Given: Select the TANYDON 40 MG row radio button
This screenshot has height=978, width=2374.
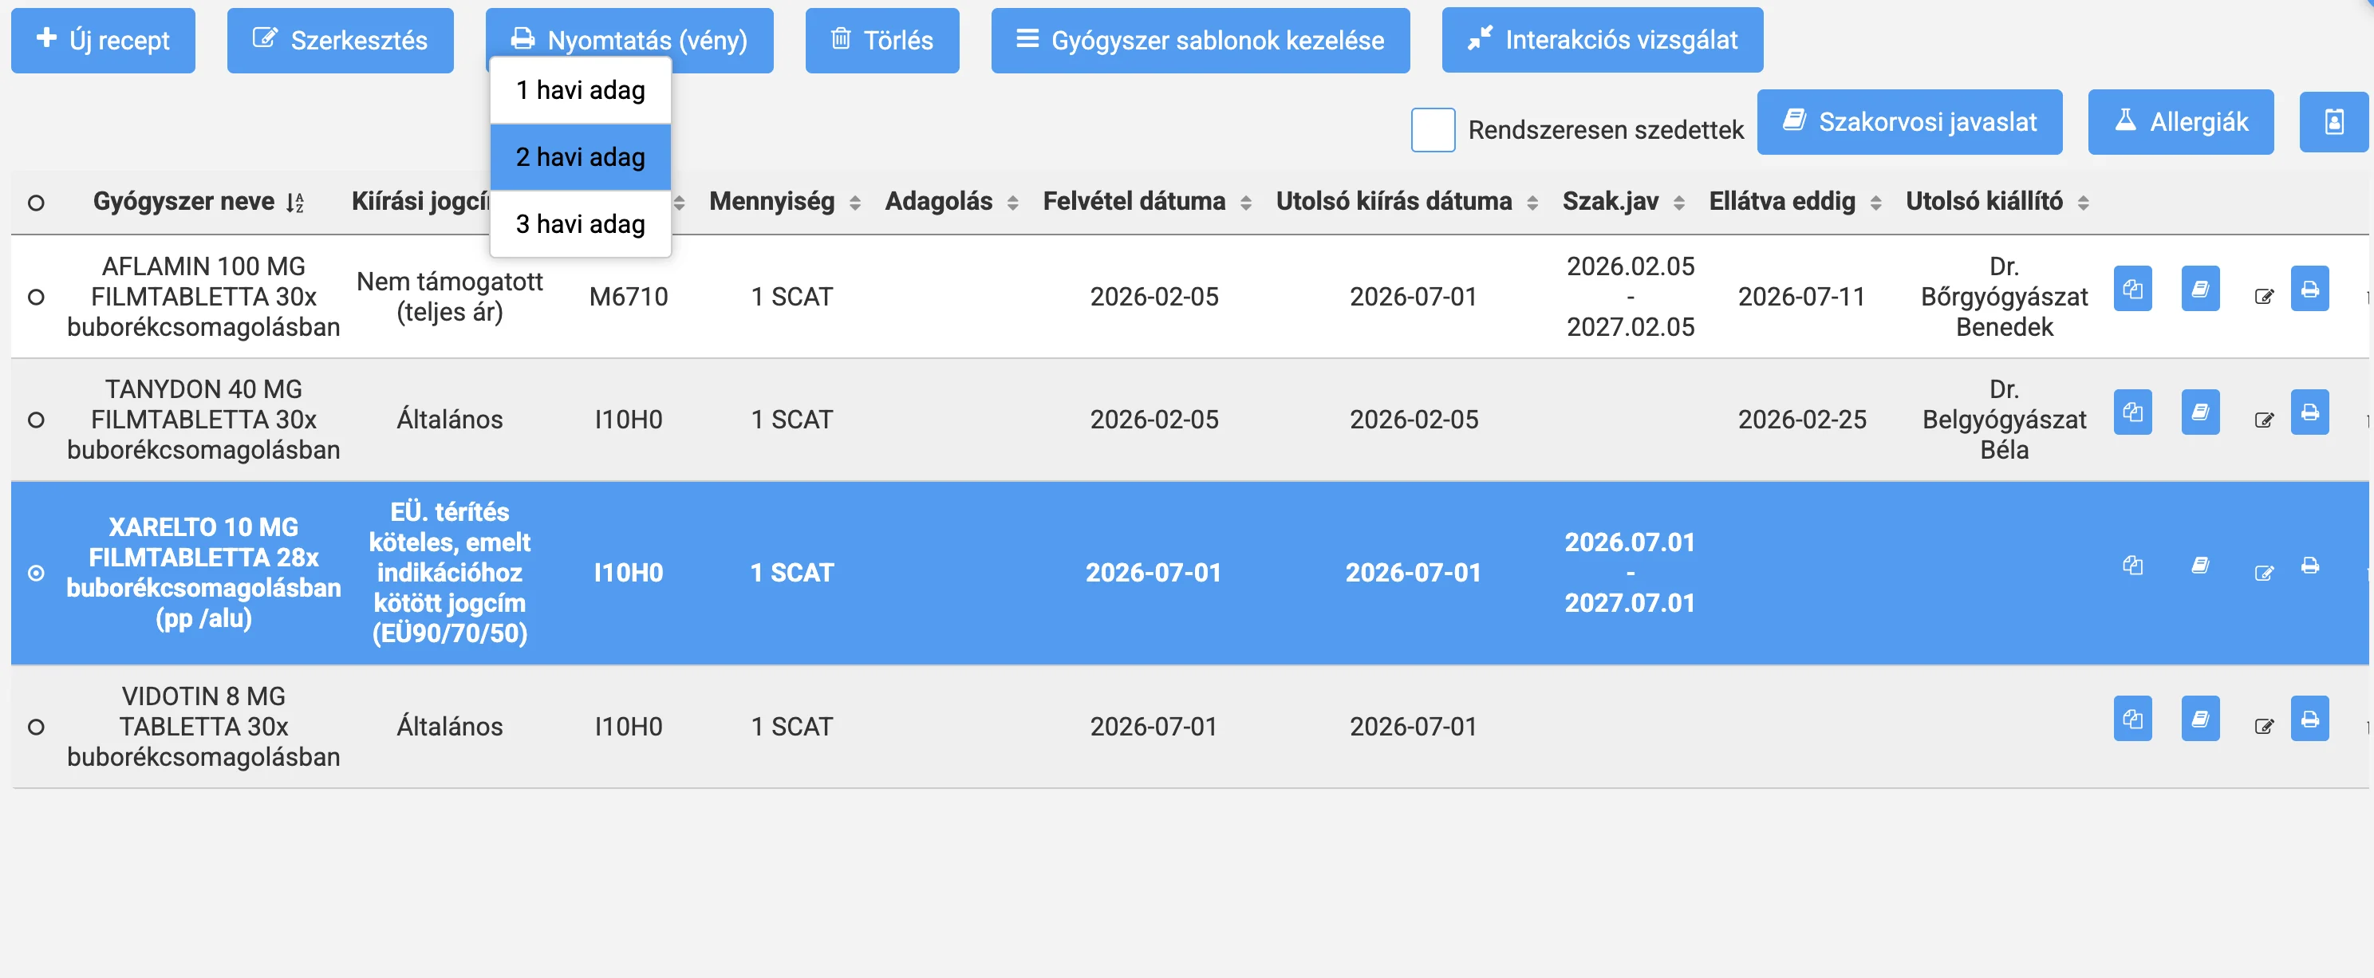Looking at the screenshot, I should point(36,420).
